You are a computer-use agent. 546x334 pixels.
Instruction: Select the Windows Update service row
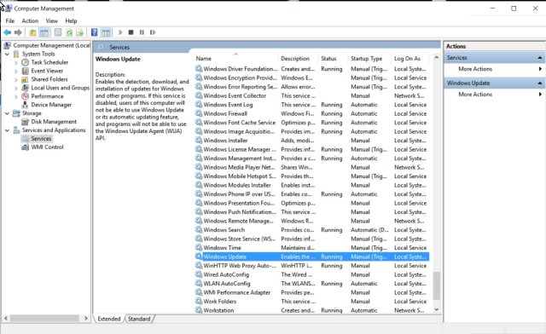[312, 256]
